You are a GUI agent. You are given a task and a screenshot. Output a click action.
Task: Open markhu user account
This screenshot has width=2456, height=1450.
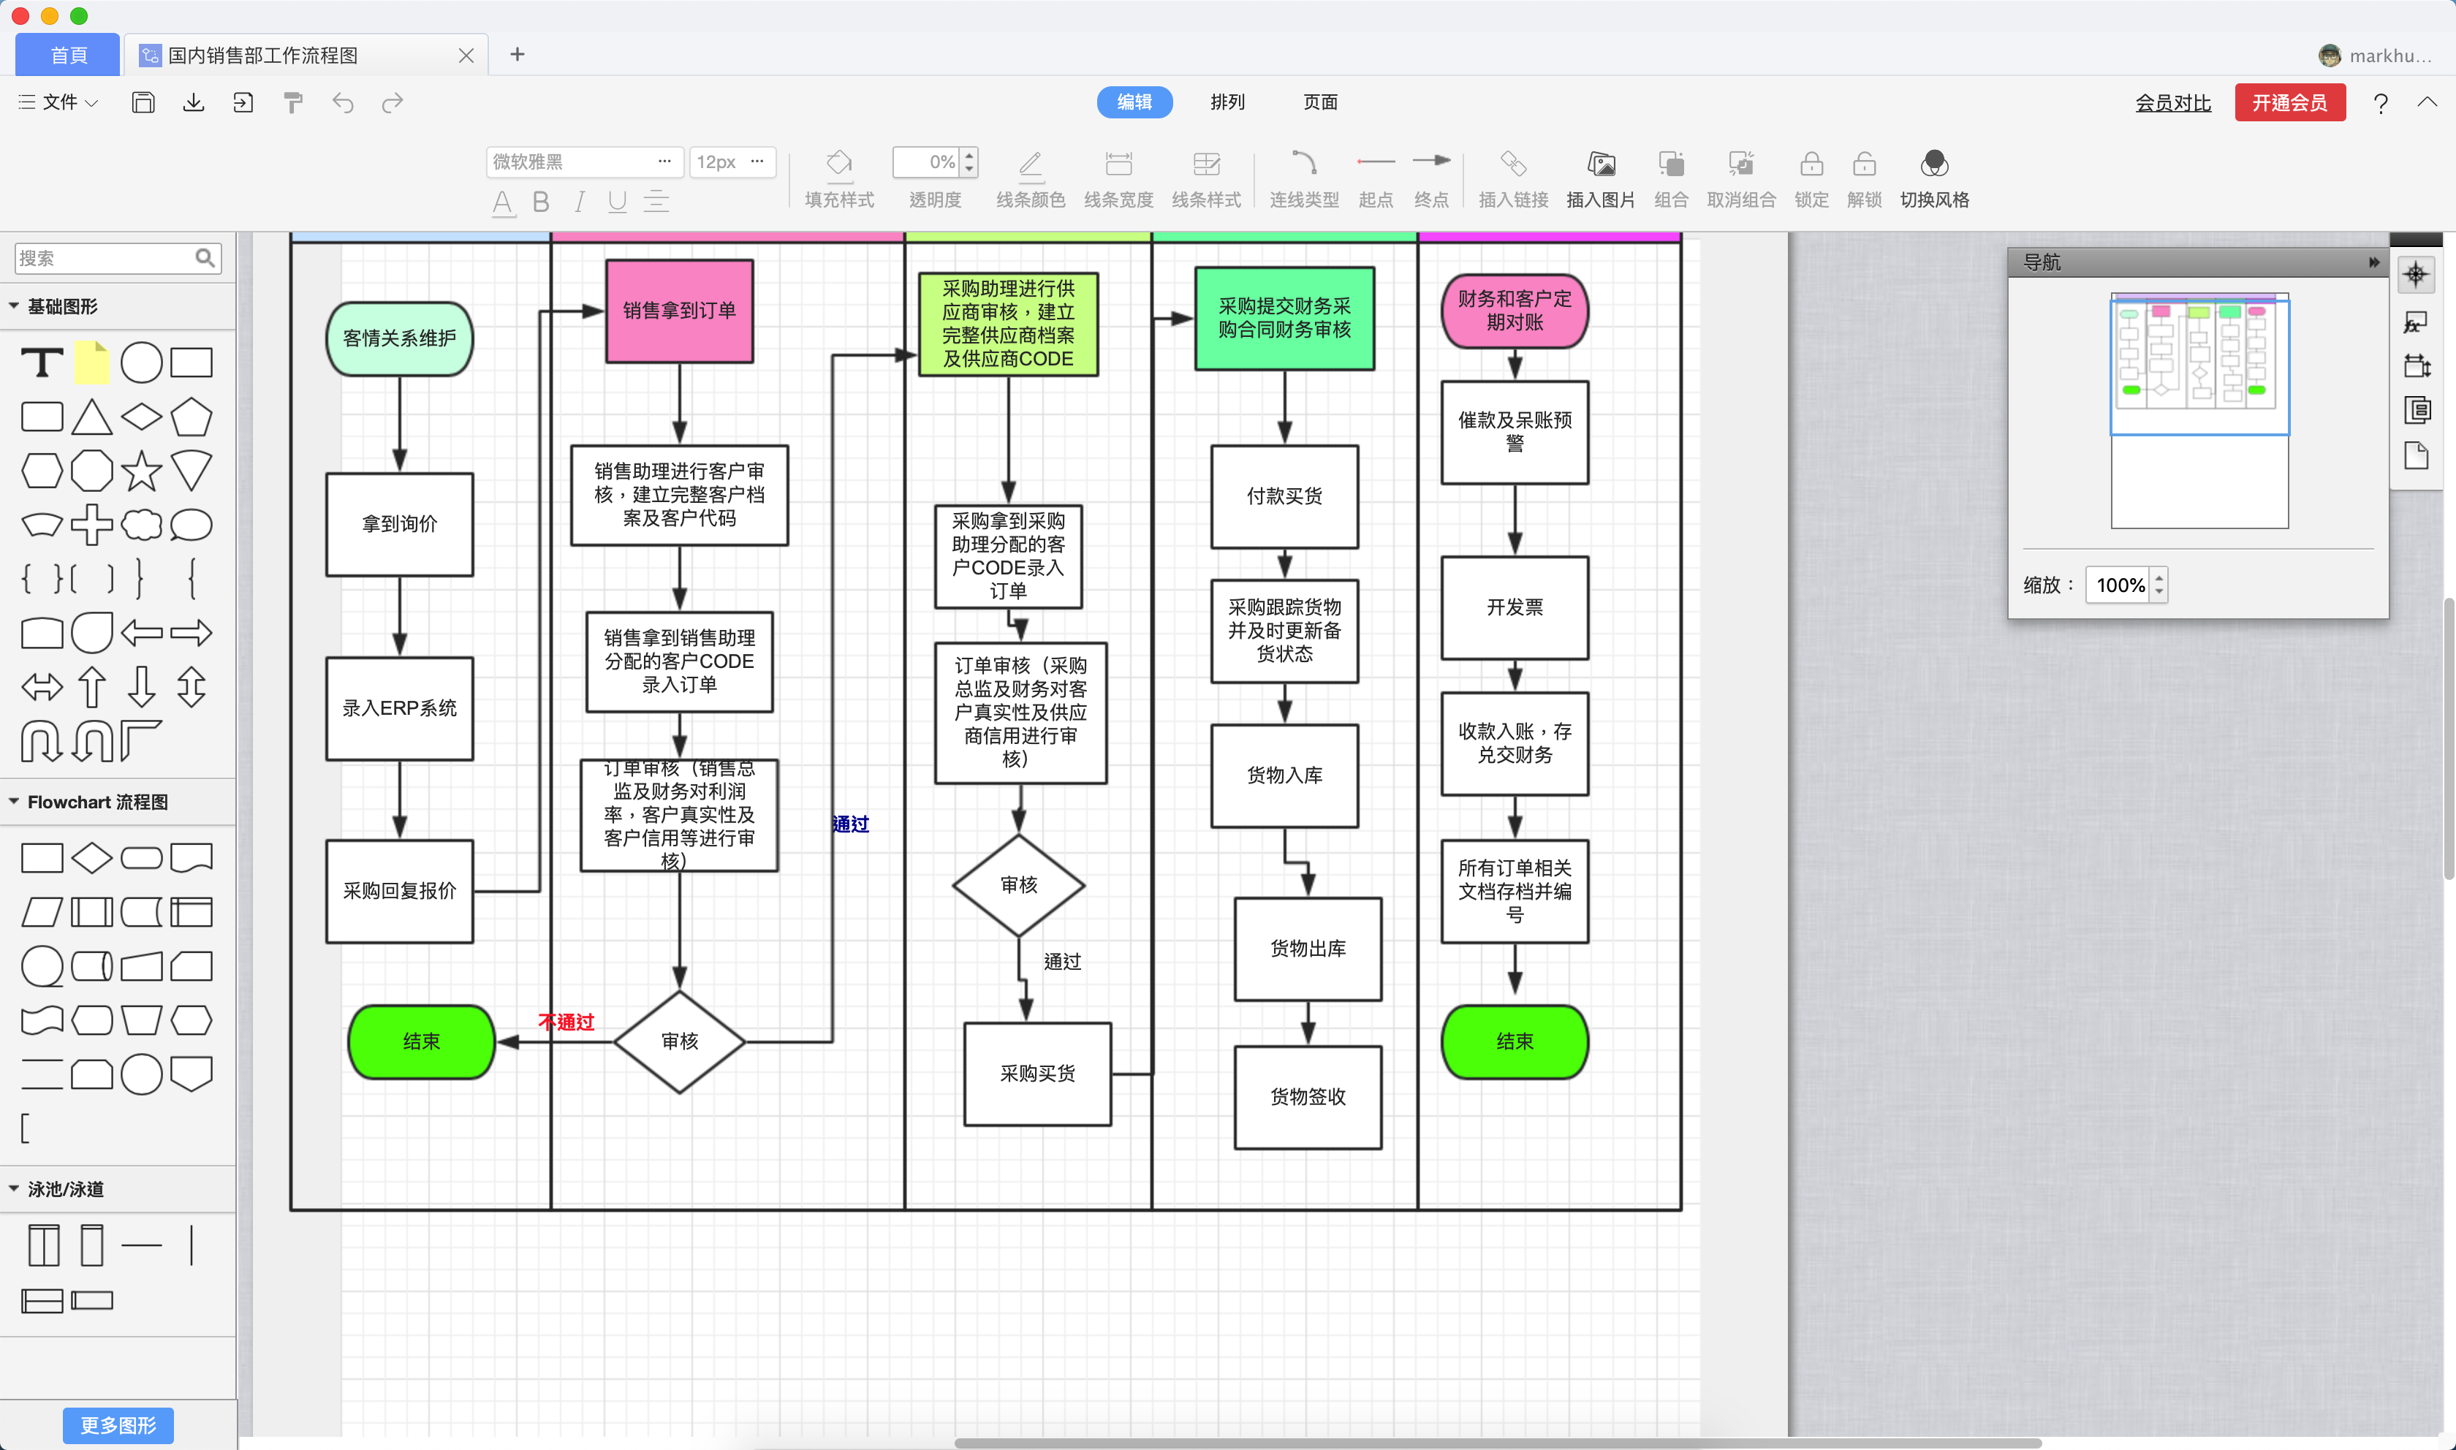(2375, 56)
